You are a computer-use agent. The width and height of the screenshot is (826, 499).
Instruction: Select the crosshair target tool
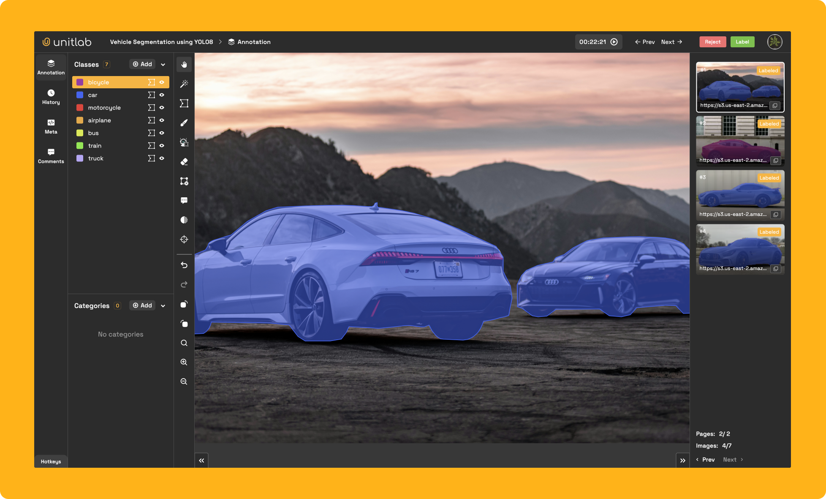tap(184, 240)
